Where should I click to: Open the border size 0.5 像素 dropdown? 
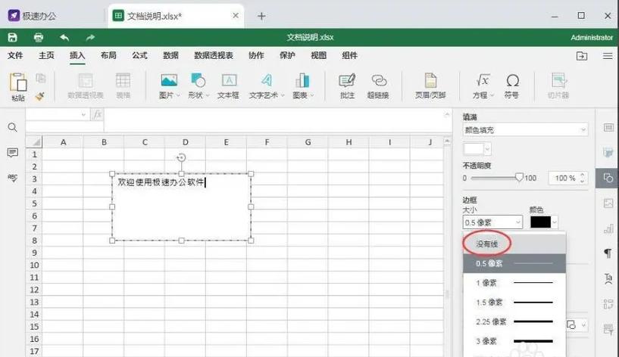point(492,222)
